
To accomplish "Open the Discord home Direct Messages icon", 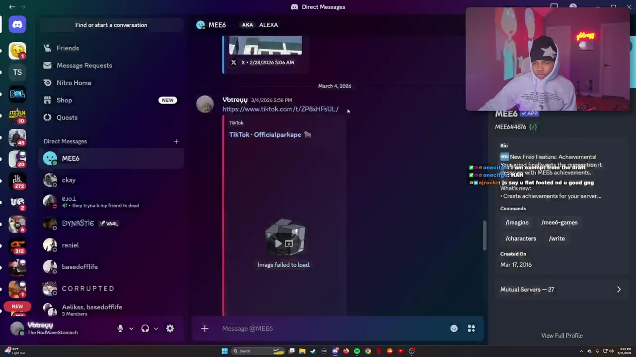I will pos(17,24).
